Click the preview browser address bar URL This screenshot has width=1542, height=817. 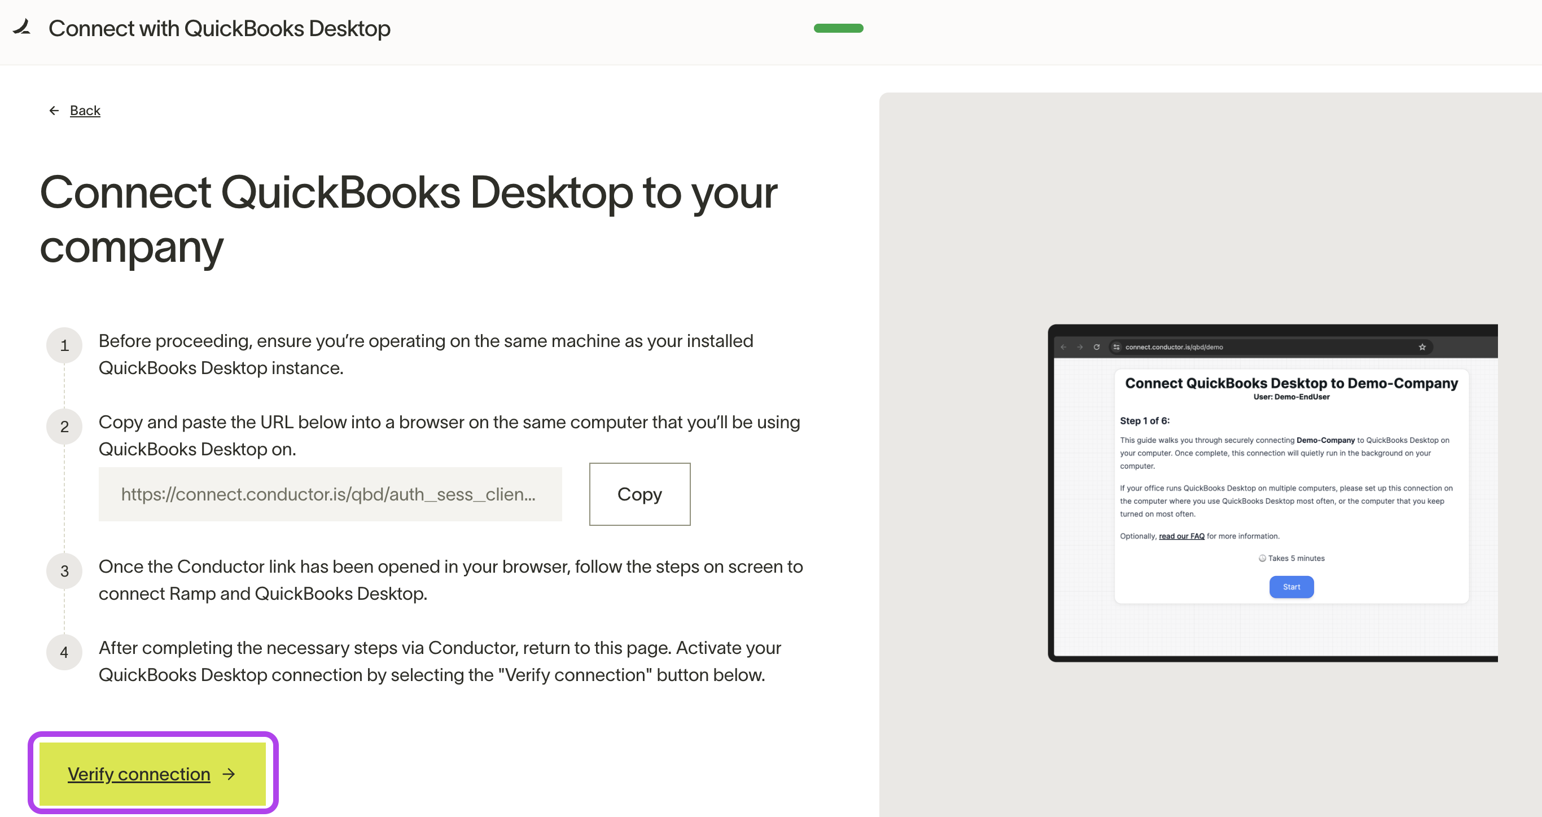pos(1174,347)
